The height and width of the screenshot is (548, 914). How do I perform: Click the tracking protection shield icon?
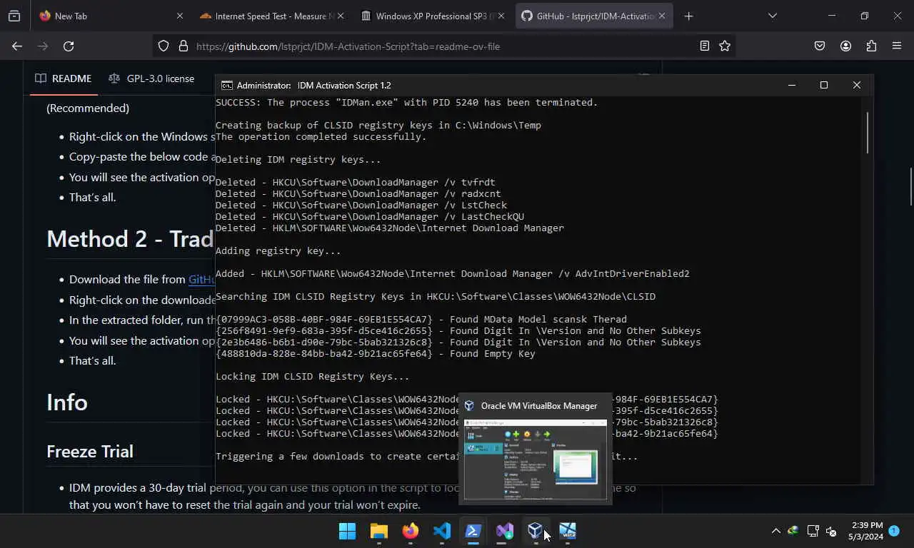tap(164, 46)
